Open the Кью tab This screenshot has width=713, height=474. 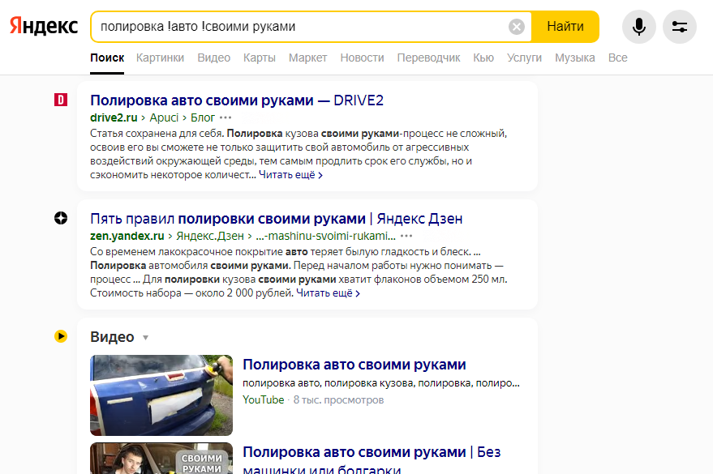click(483, 58)
